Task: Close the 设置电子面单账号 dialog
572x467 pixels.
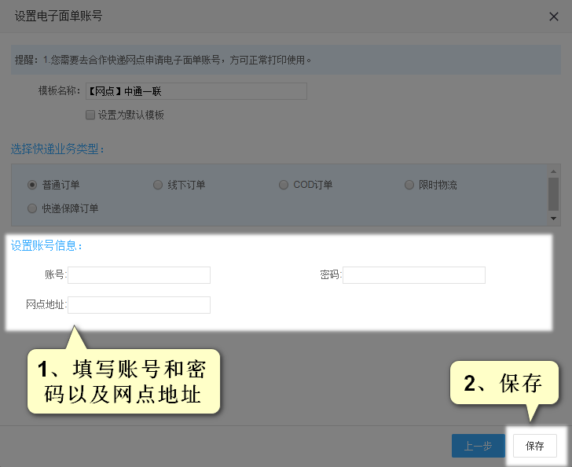Action: click(553, 17)
